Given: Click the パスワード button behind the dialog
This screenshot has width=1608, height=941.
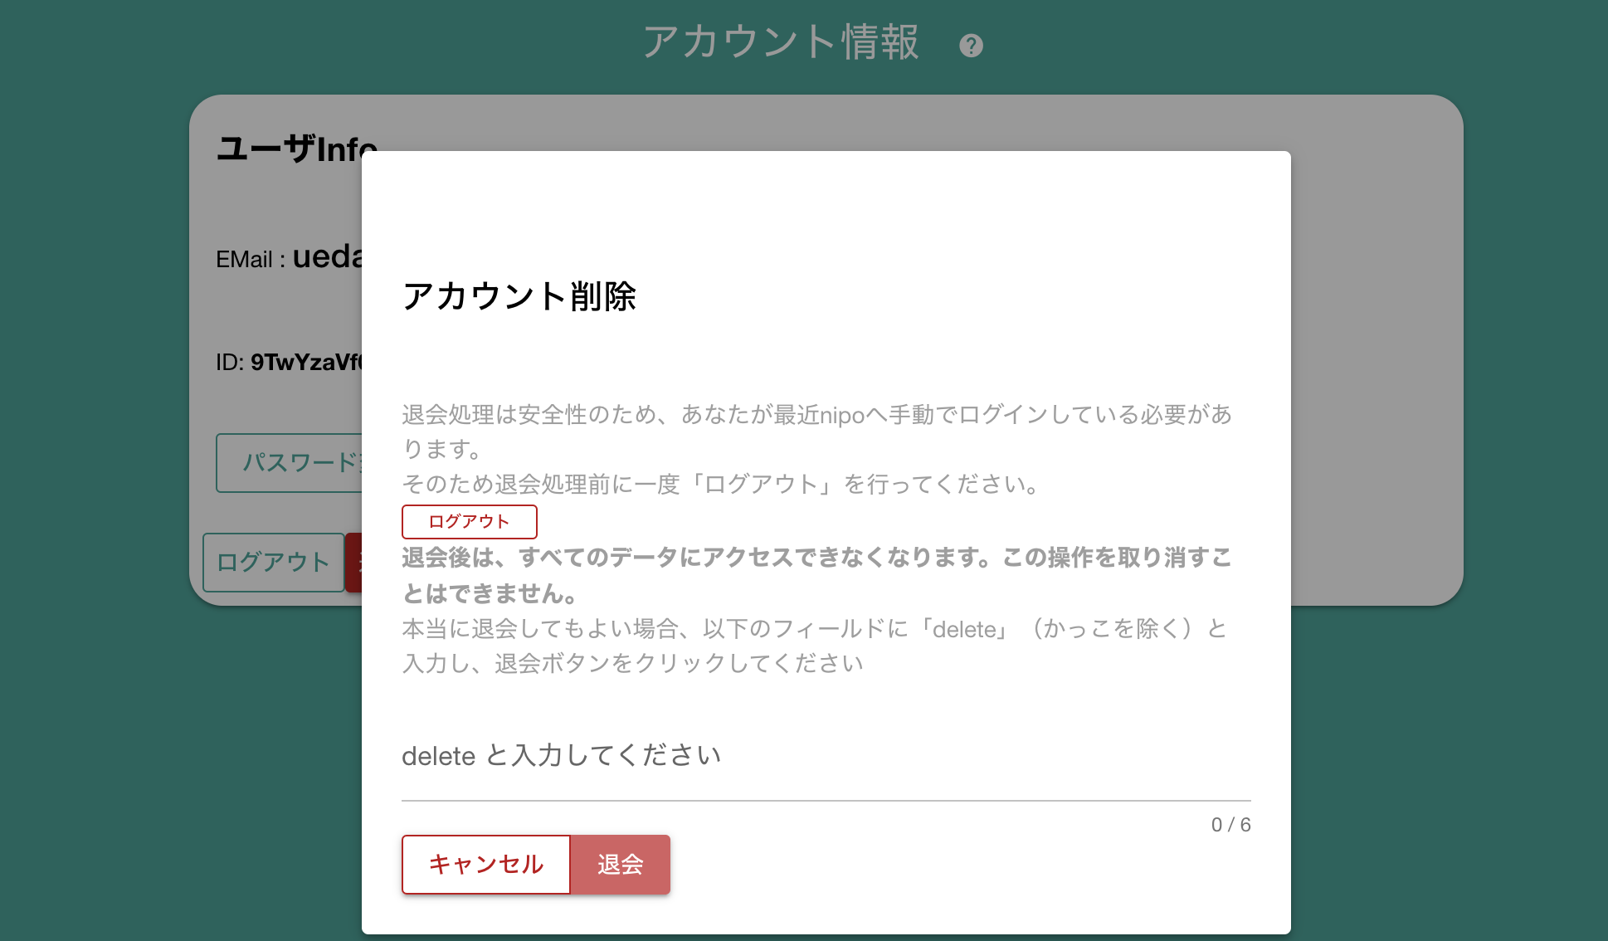Looking at the screenshot, I should tap(290, 463).
